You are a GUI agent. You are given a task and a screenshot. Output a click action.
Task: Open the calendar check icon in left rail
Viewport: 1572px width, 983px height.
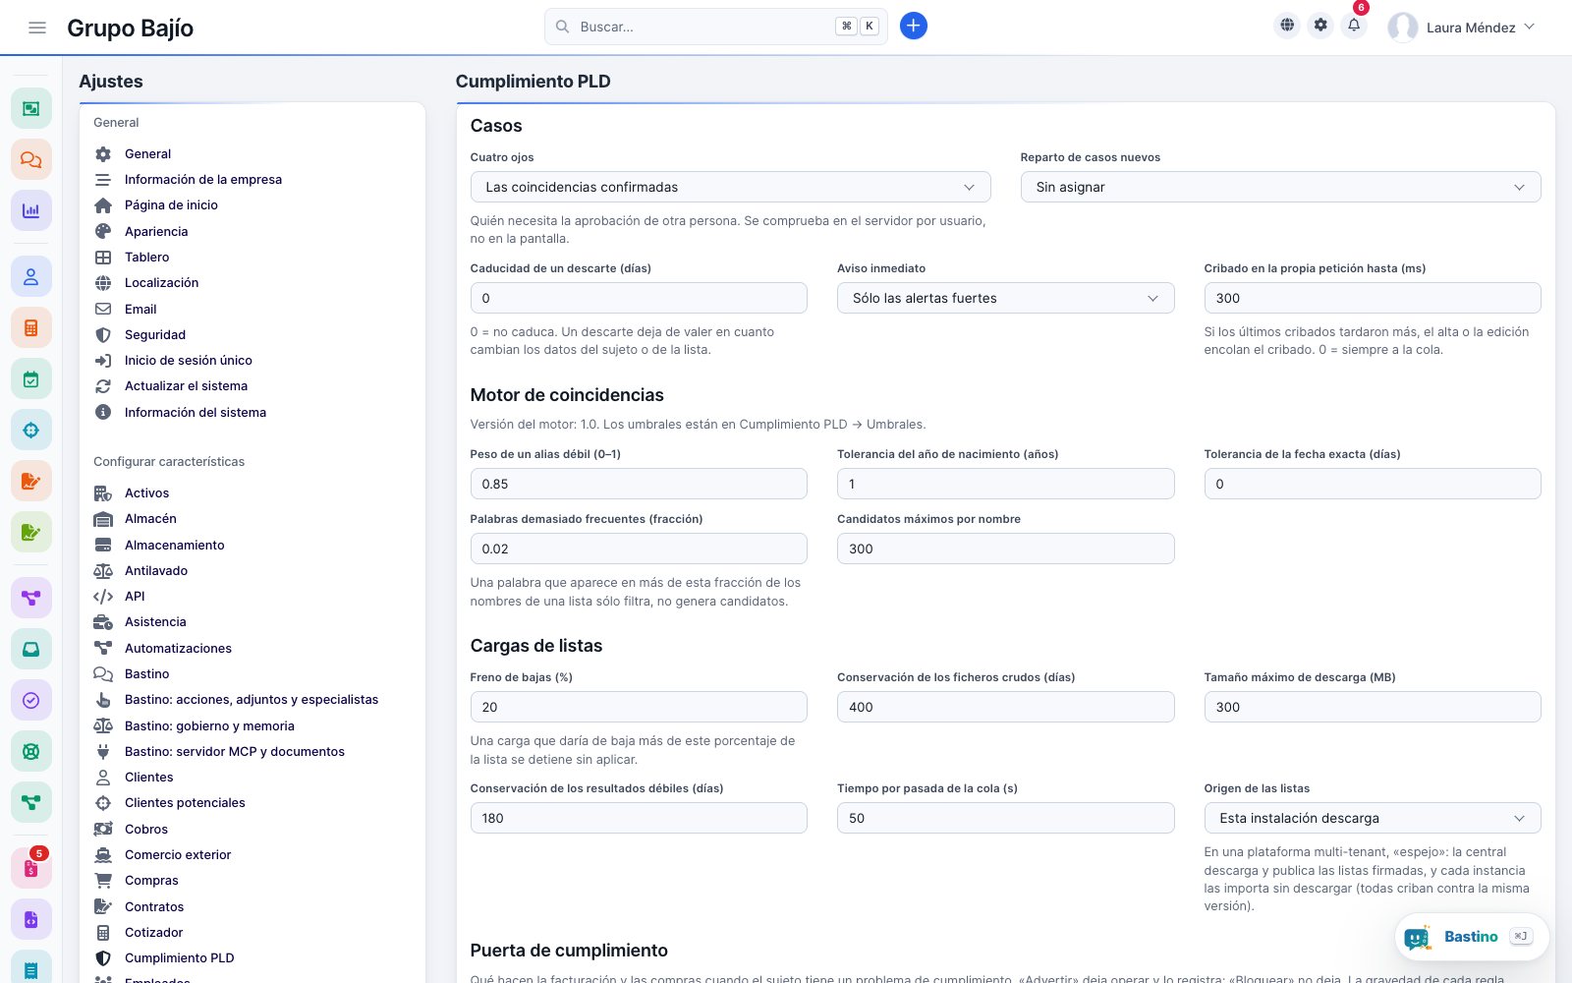pos(31,378)
